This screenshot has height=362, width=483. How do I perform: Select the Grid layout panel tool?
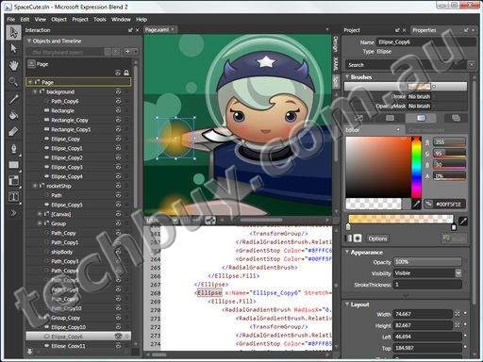(x=13, y=181)
